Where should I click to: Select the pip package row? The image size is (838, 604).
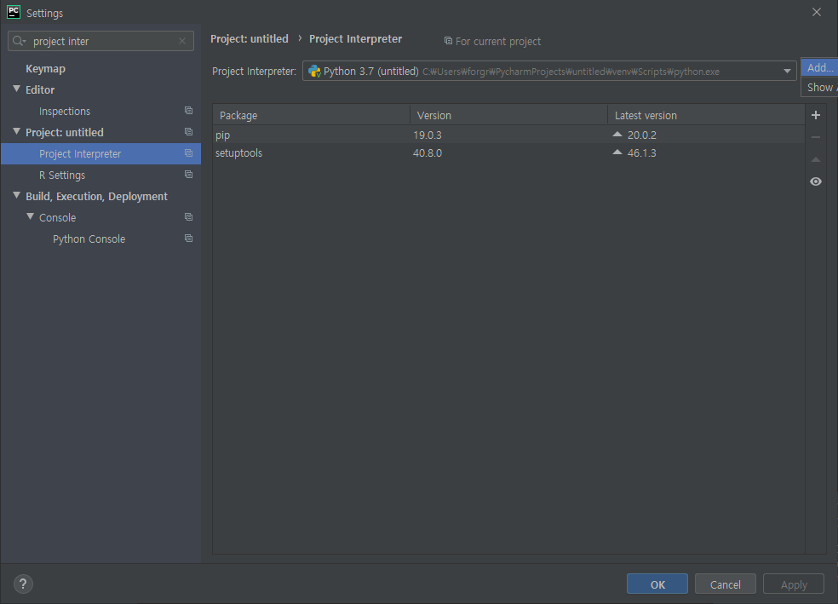tap(508, 135)
